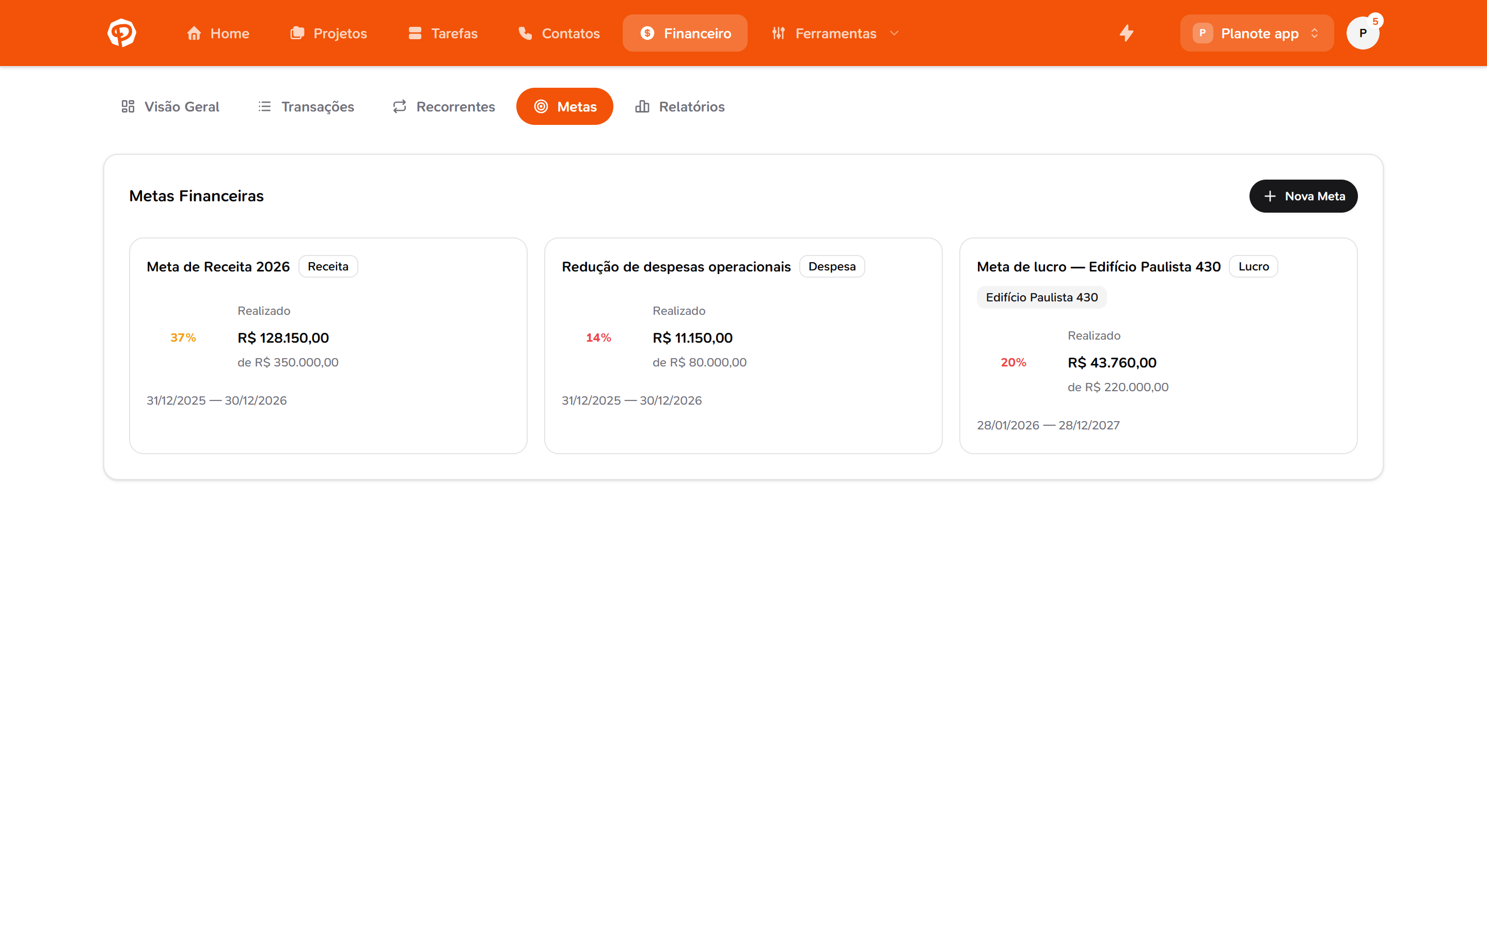Image resolution: width=1487 pixels, height=929 pixels.
Task: Click the Redução de despesas date range text
Action: pyautogui.click(x=631, y=401)
